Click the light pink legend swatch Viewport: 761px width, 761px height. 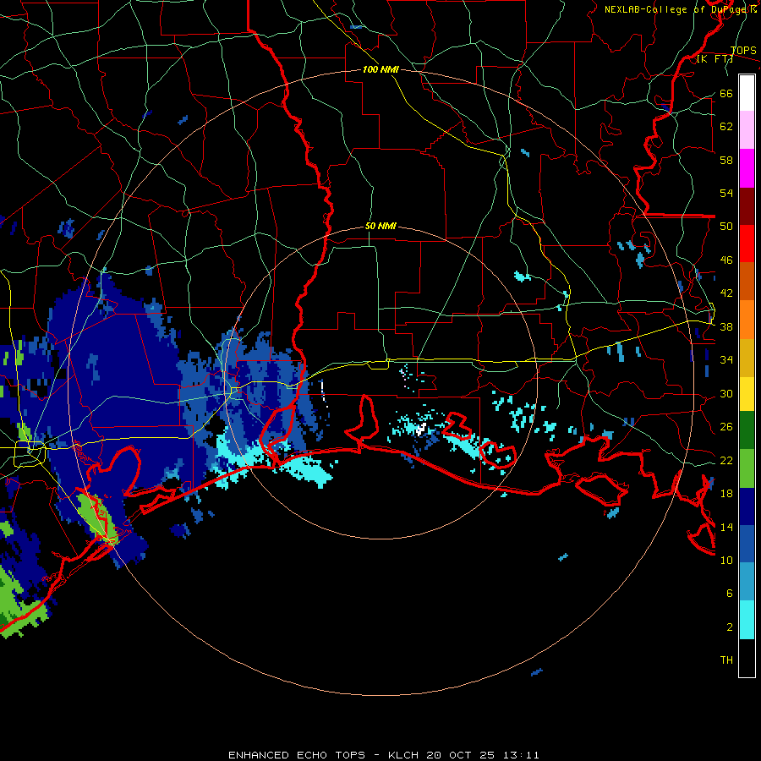pos(747,130)
